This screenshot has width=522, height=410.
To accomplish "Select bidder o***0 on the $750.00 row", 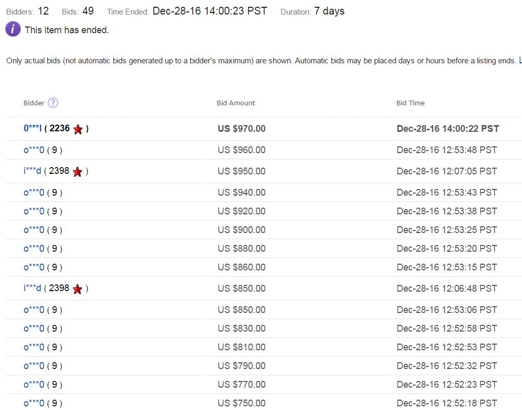I will click(x=34, y=403).
